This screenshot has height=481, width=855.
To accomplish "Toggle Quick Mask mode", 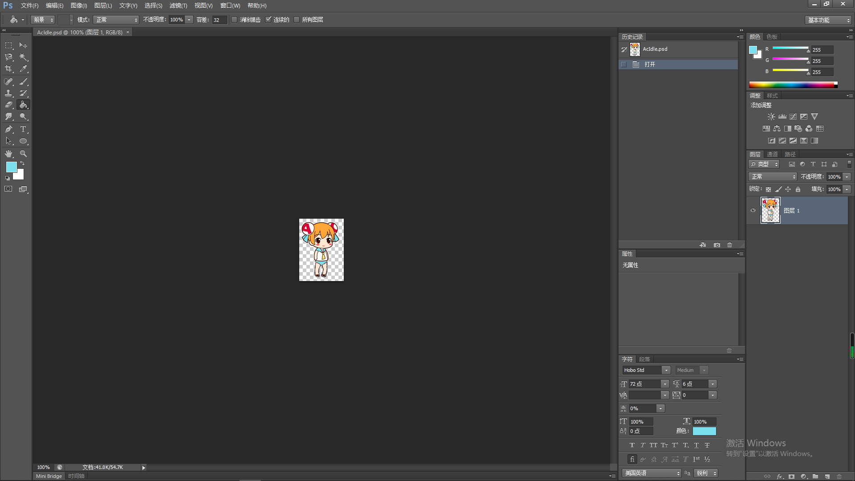I will [8, 189].
